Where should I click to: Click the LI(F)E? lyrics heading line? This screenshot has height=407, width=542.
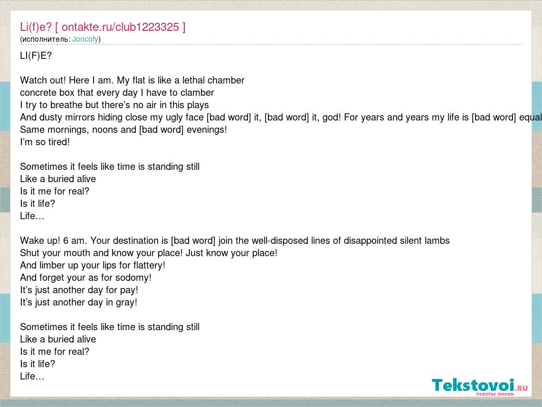tap(36, 55)
